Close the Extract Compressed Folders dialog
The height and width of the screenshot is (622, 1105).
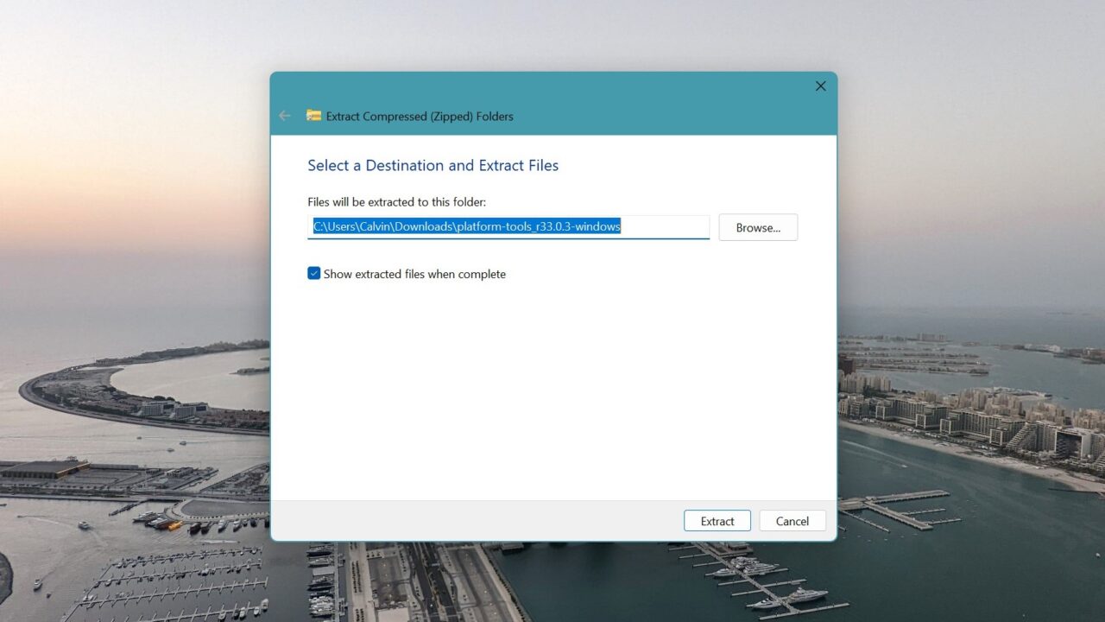(x=819, y=86)
